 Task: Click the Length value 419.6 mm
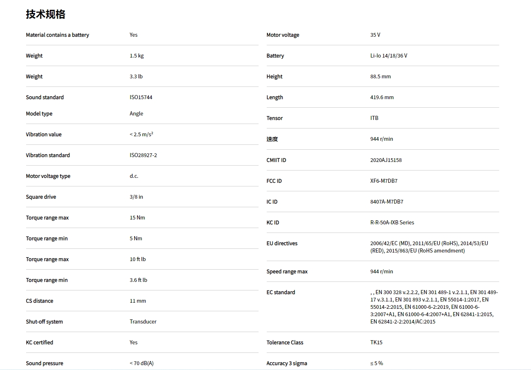382,97
